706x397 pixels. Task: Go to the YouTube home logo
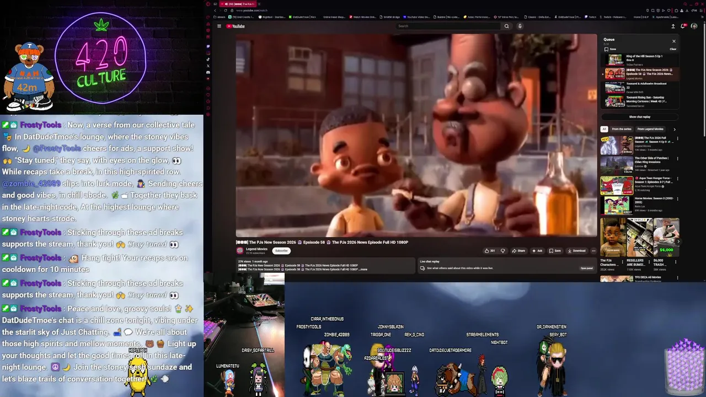pos(236,26)
